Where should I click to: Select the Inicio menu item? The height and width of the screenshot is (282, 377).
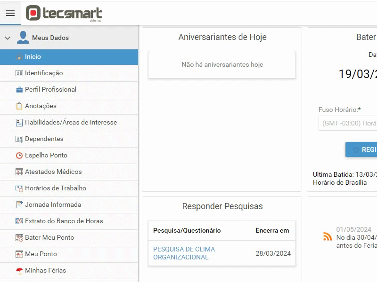[x=69, y=57]
